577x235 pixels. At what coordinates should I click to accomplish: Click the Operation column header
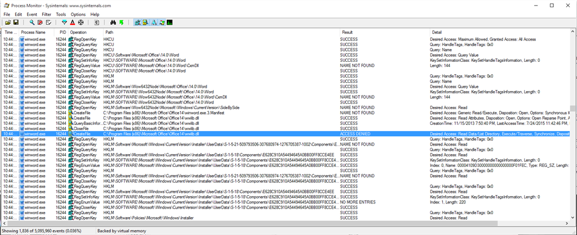click(x=86, y=32)
